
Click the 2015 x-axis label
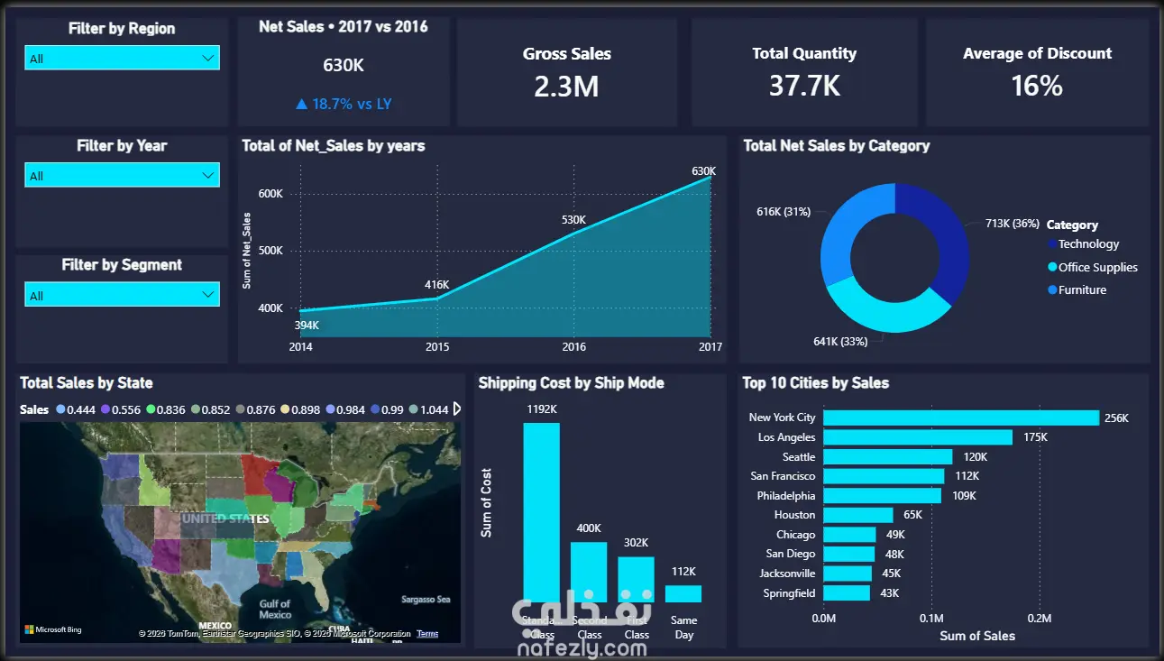437,346
